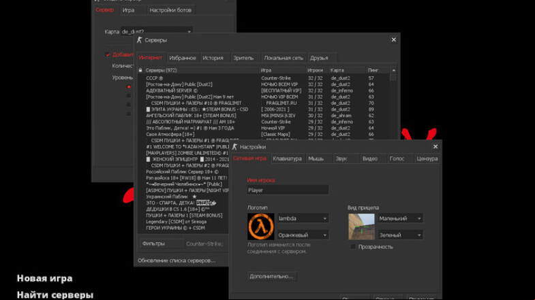The image size is (535, 300).
Task: Click the Фильтры button
Action: [162, 244]
